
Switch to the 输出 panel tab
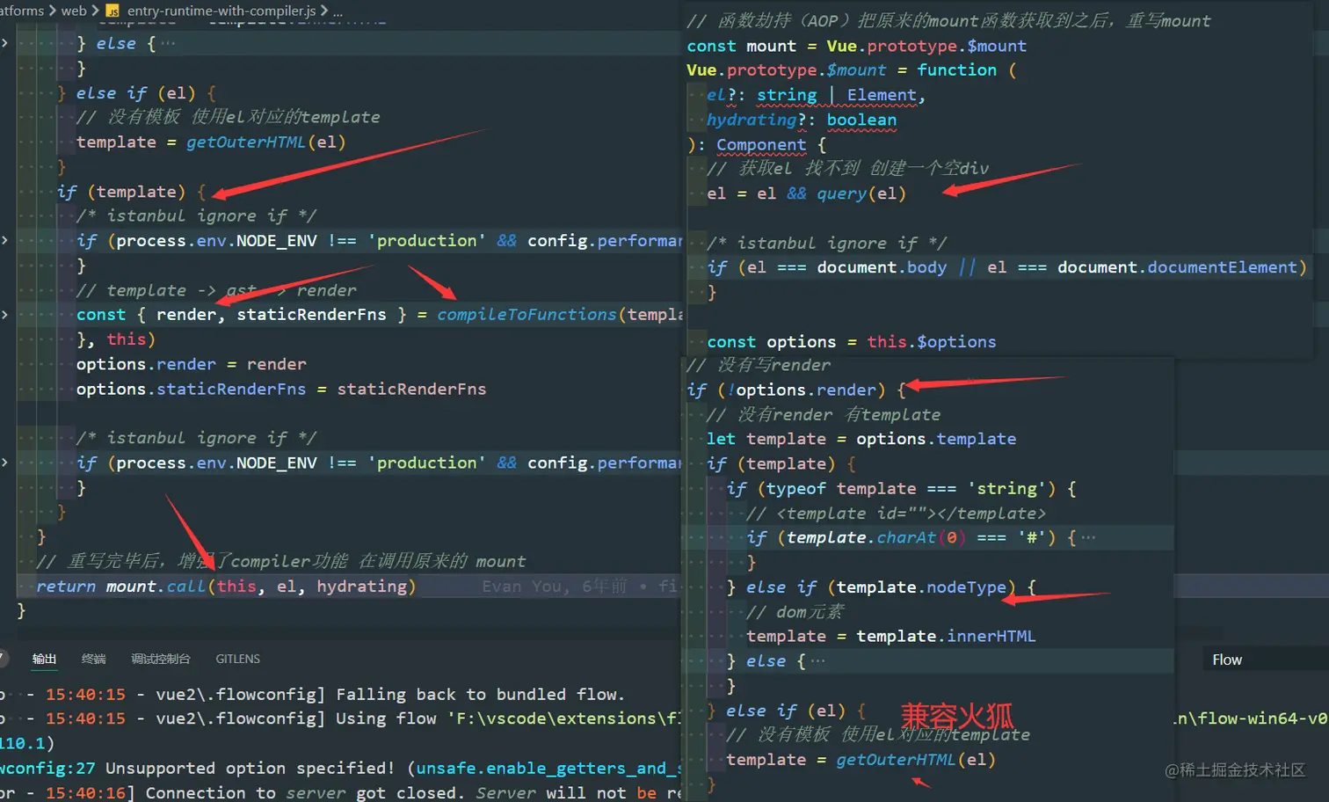pyautogui.click(x=44, y=659)
